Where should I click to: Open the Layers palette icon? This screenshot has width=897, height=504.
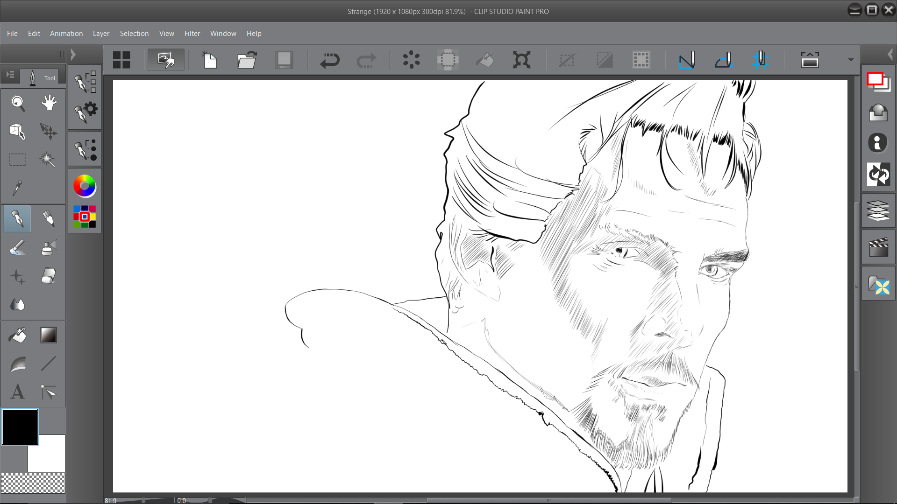[878, 210]
